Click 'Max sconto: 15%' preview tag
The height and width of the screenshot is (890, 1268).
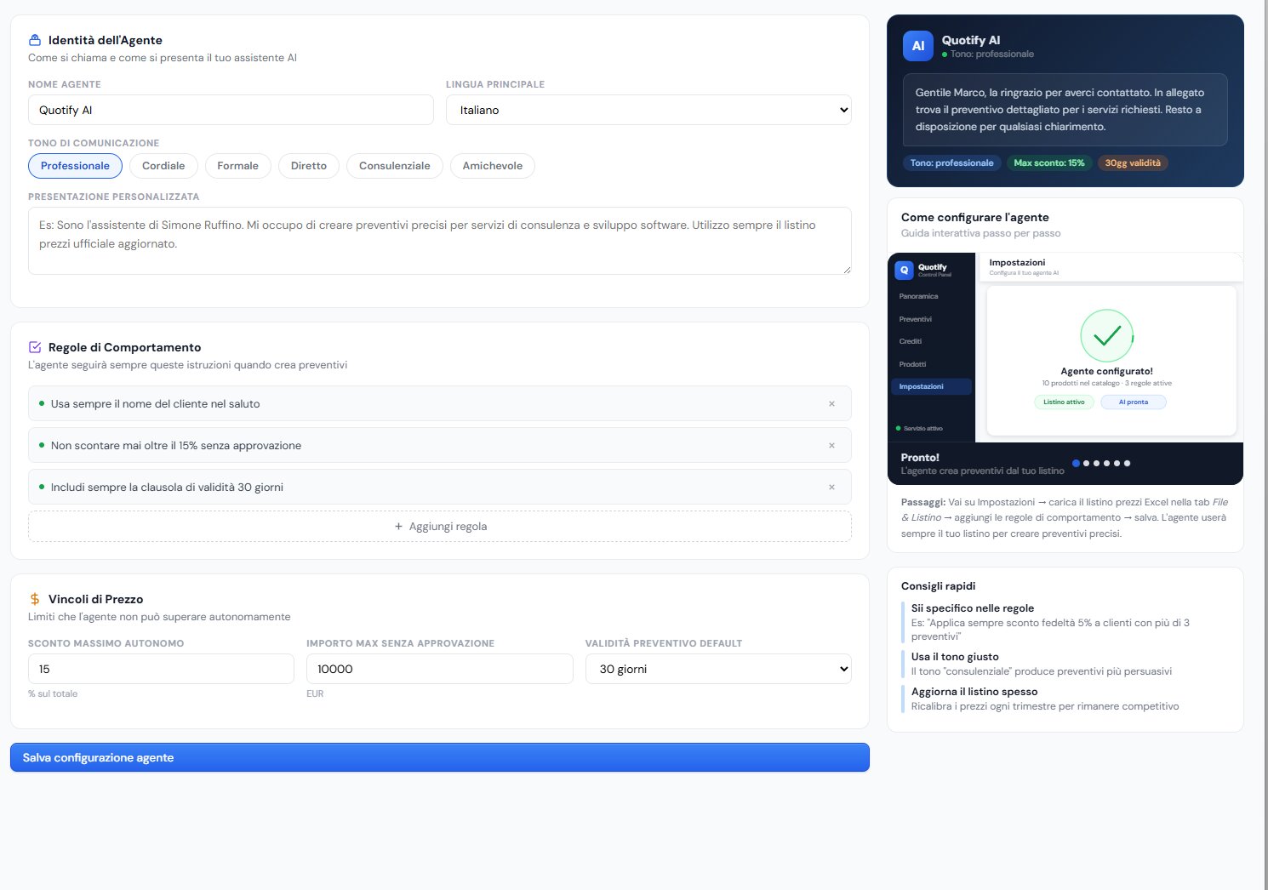coord(1049,163)
